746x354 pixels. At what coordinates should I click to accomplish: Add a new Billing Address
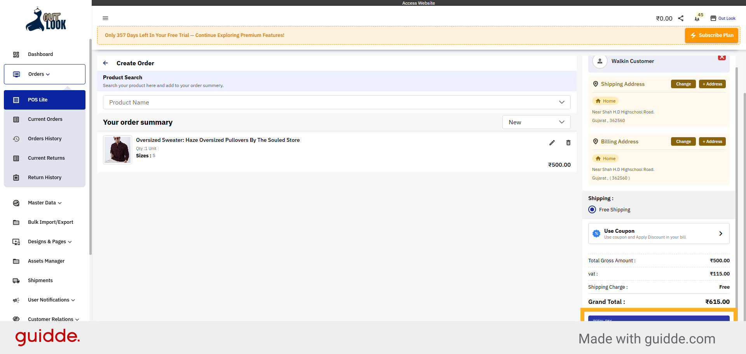pos(712,141)
